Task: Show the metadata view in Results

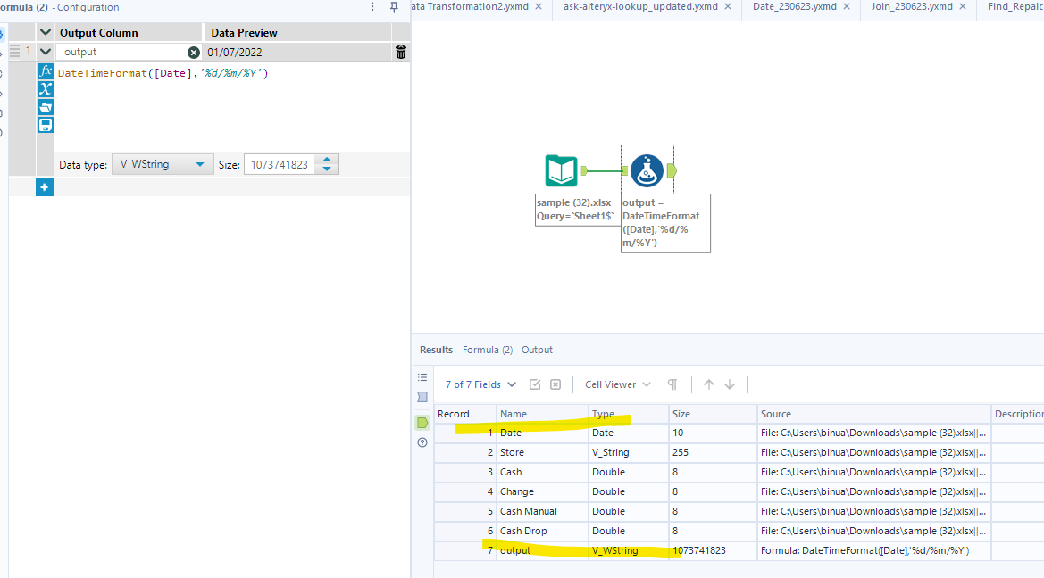Action: click(x=422, y=397)
